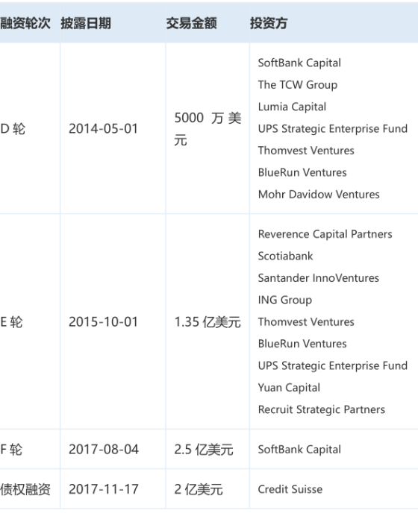
Task: Open the Scotiabank investor entry
Action: click(285, 256)
